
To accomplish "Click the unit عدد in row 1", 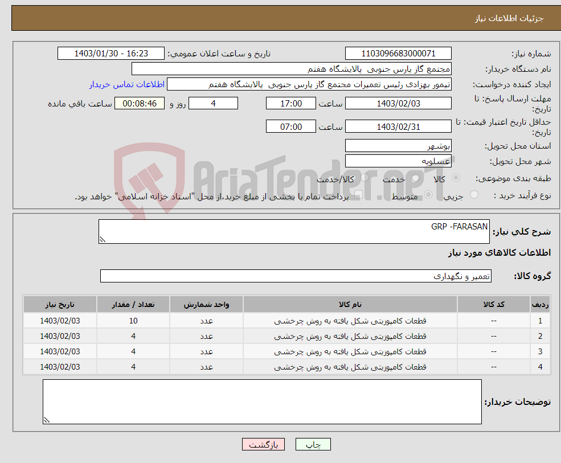I will click(206, 321).
